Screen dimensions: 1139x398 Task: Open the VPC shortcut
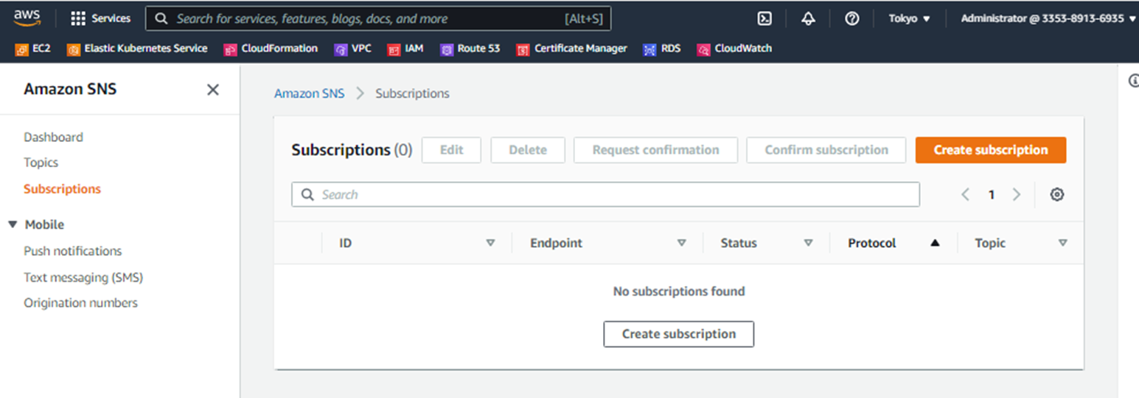click(352, 49)
